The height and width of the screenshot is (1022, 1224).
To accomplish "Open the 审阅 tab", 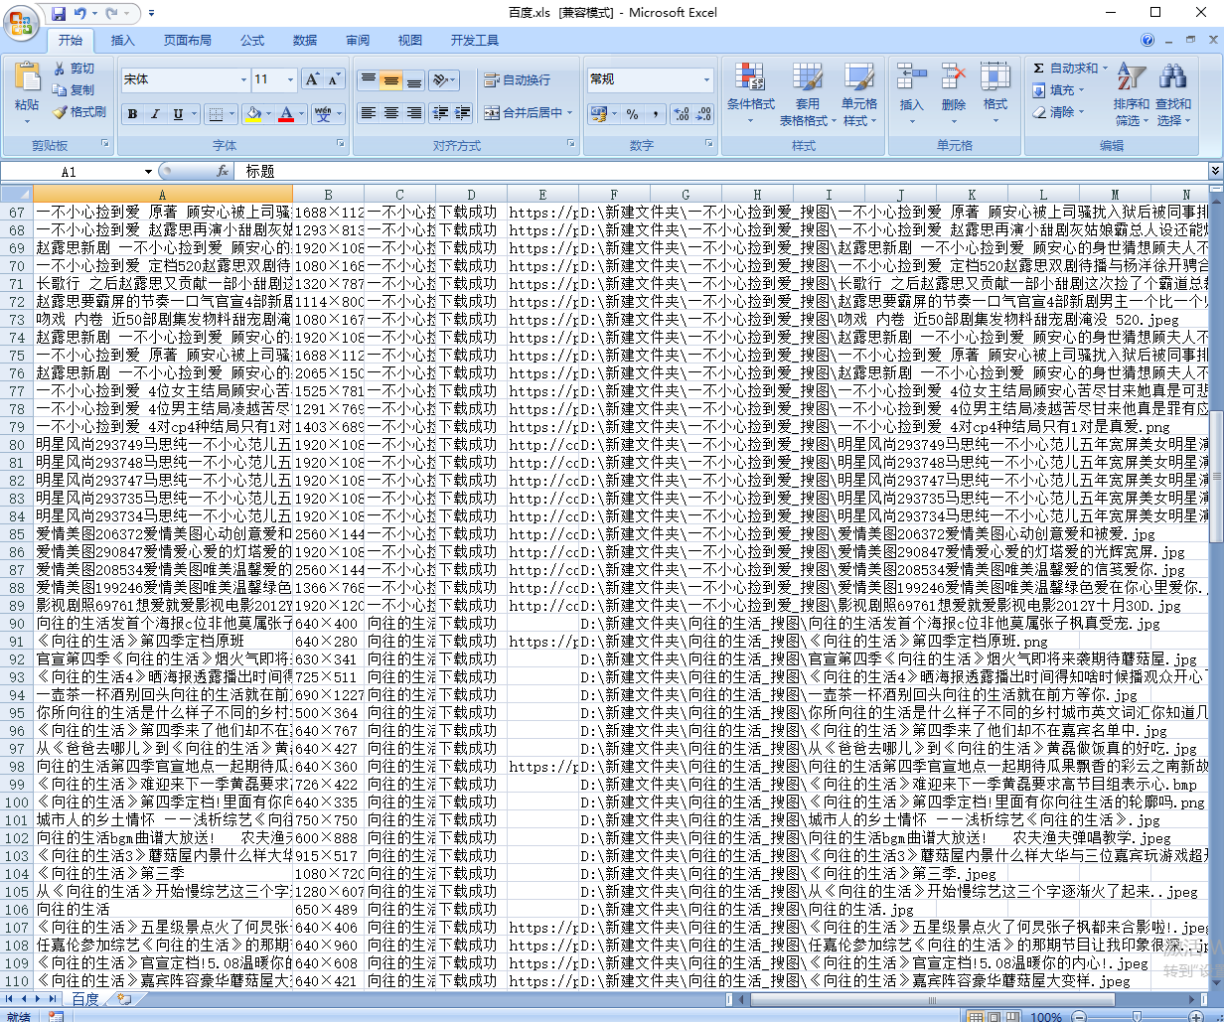I will coord(358,41).
